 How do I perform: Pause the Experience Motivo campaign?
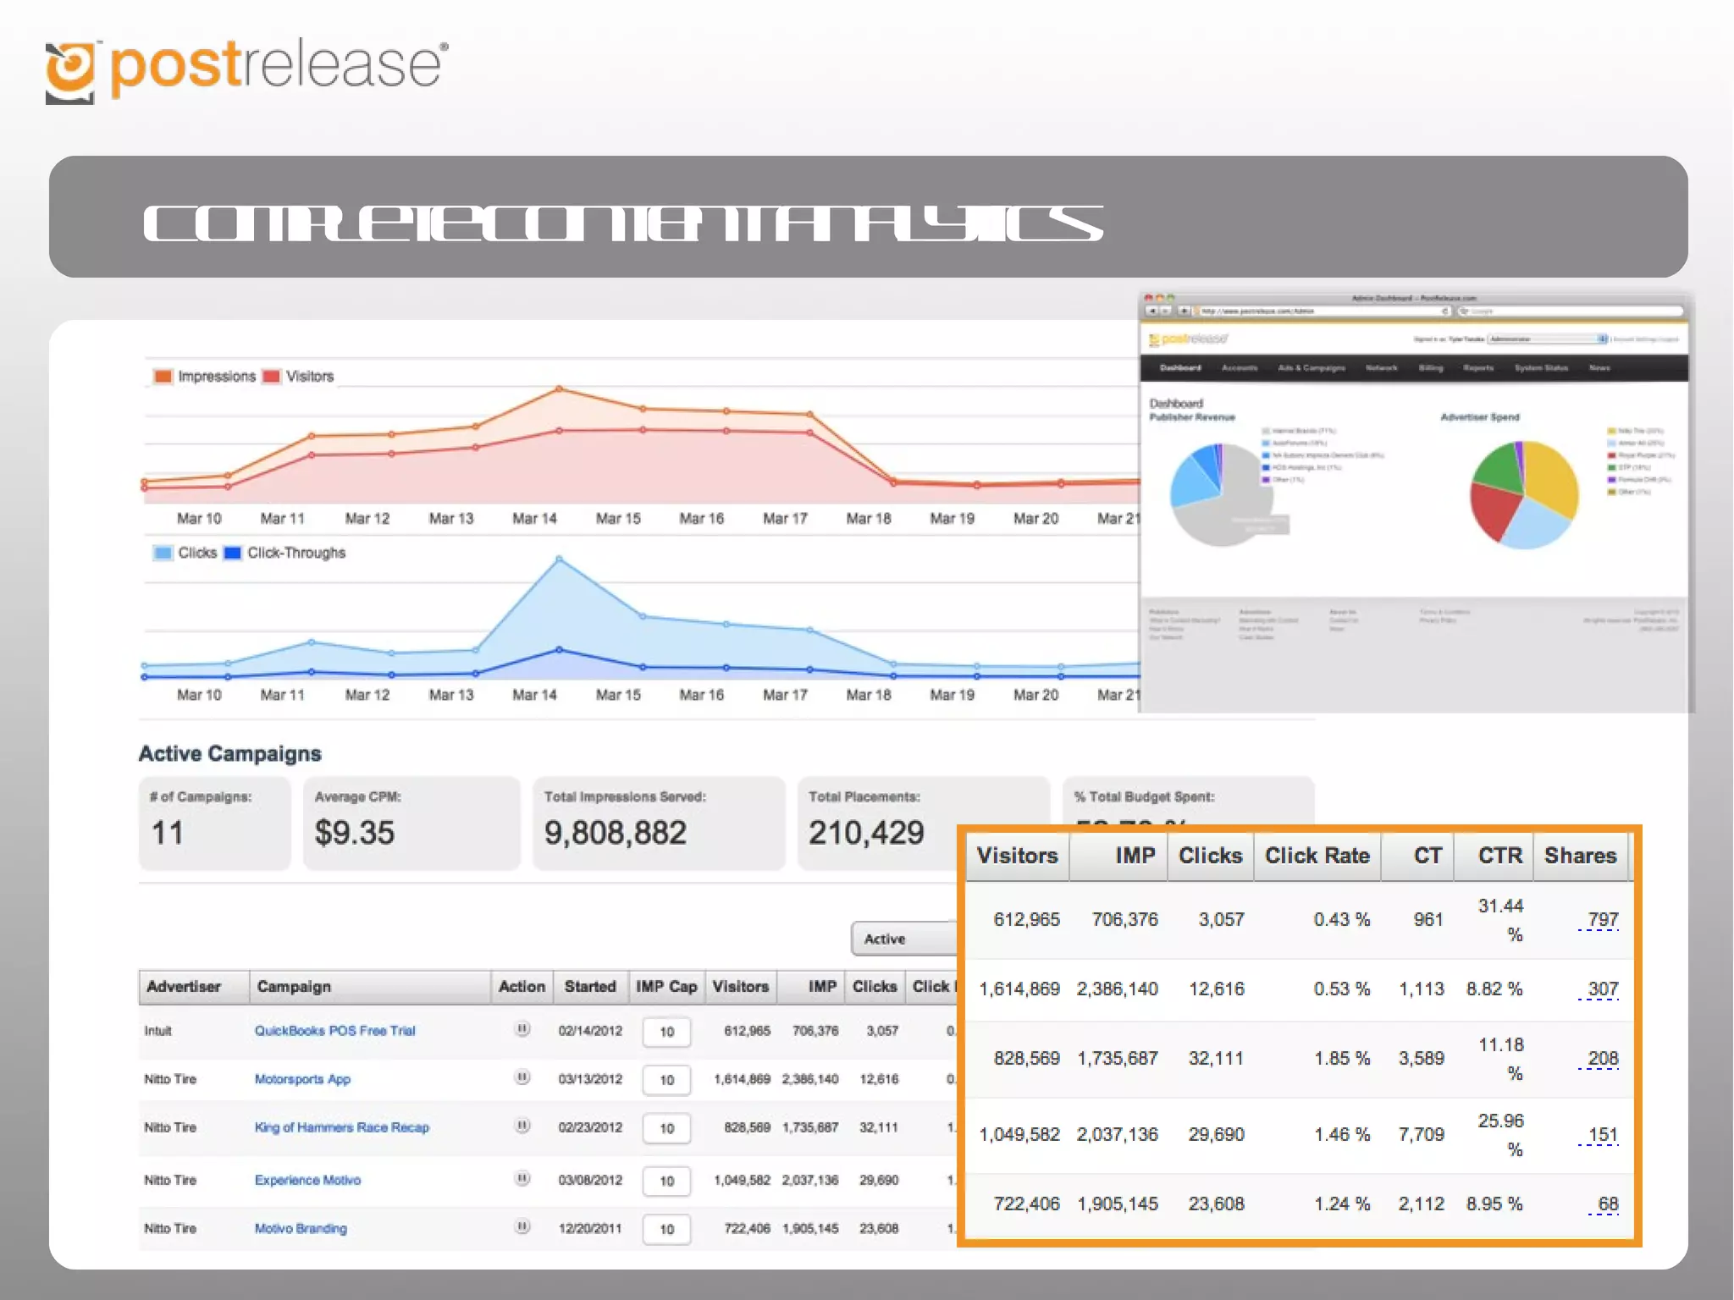click(x=522, y=1178)
